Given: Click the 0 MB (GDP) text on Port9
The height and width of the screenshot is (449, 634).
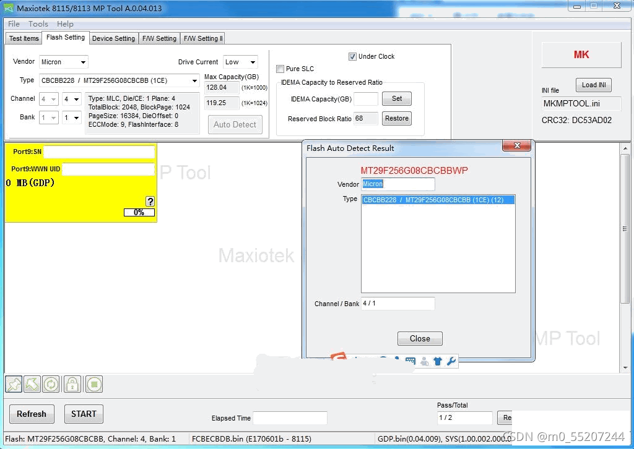Looking at the screenshot, I should pyautogui.click(x=31, y=183).
